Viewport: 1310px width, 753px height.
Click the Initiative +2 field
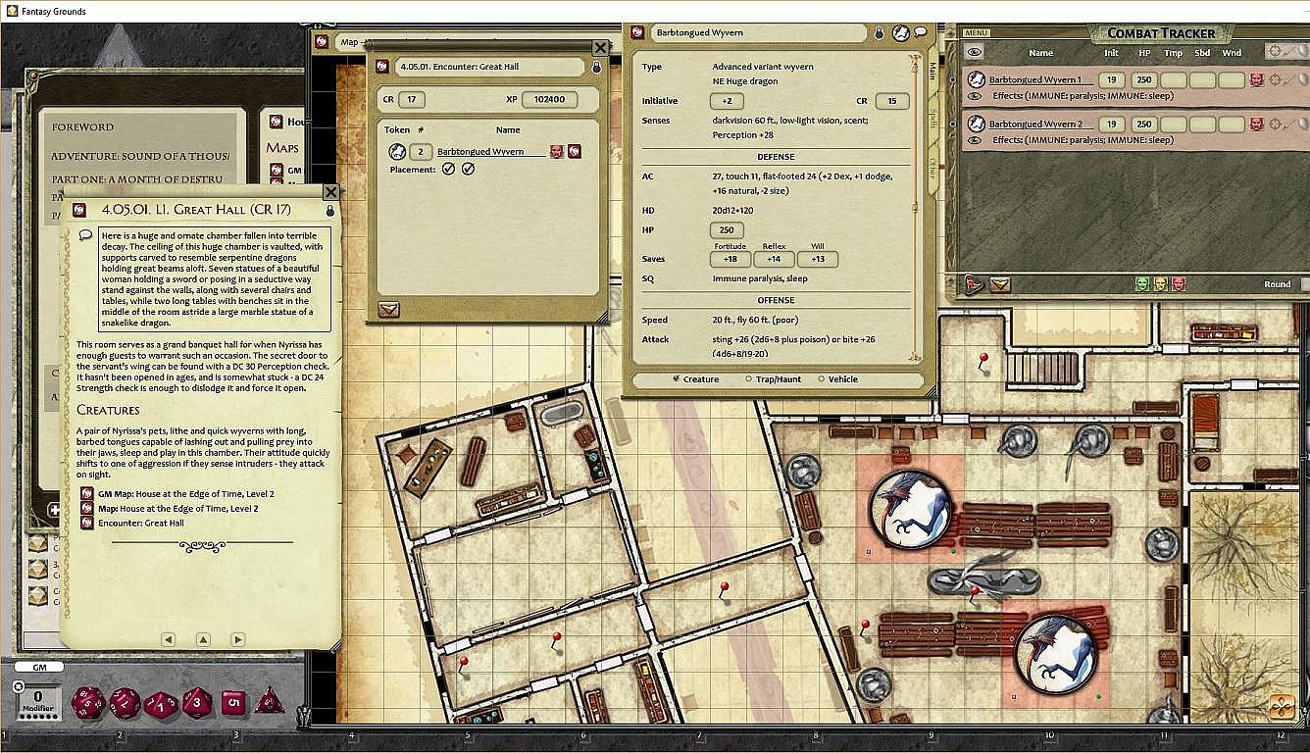[x=727, y=101]
